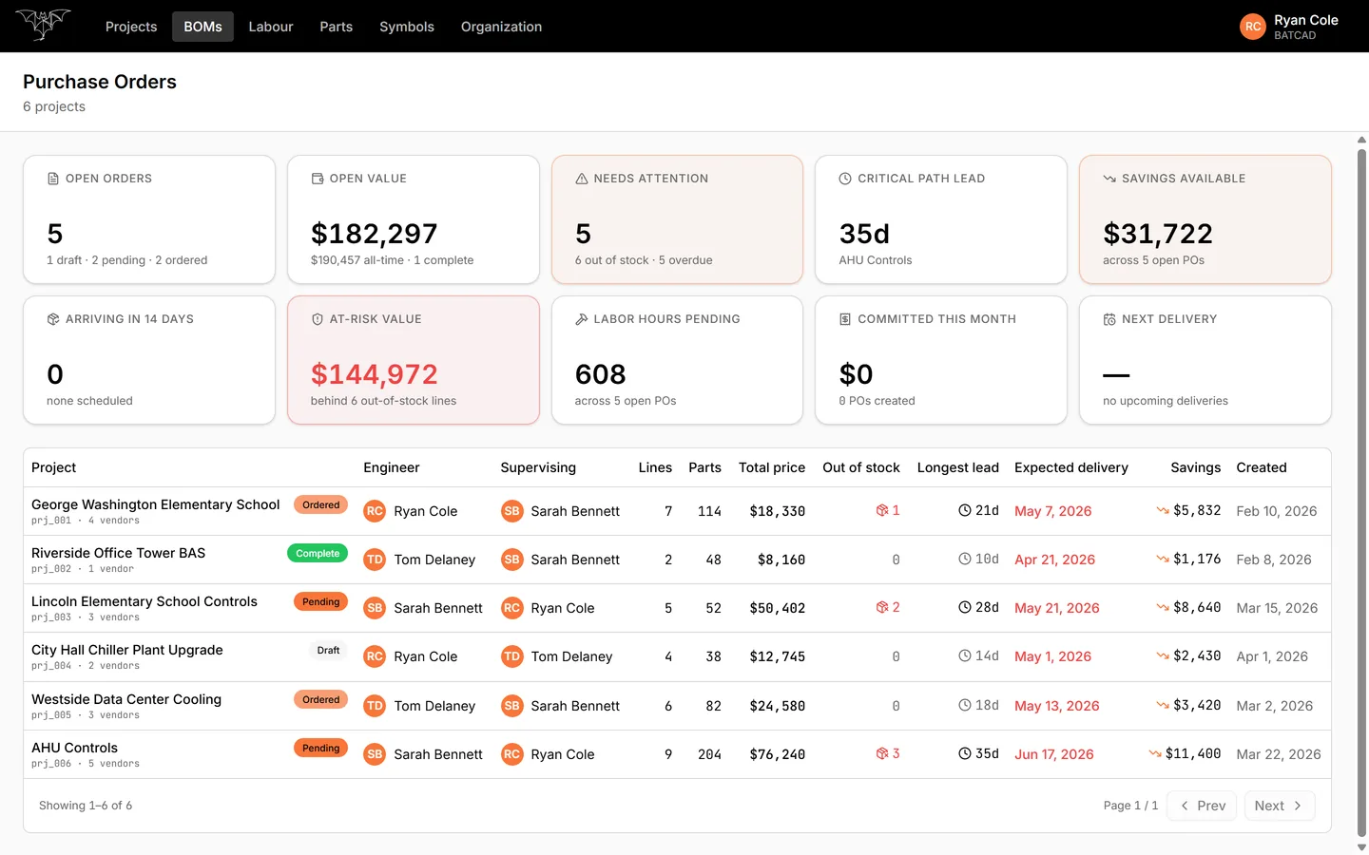
Task: Sort table by Expected delivery column header
Action: [x=1071, y=467]
